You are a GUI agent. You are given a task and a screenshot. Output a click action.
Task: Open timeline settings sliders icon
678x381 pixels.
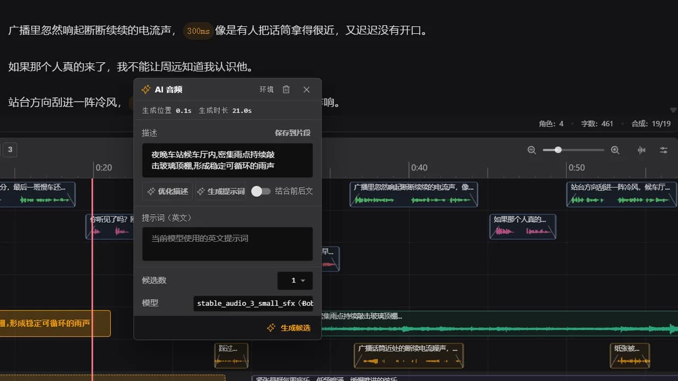pos(664,150)
